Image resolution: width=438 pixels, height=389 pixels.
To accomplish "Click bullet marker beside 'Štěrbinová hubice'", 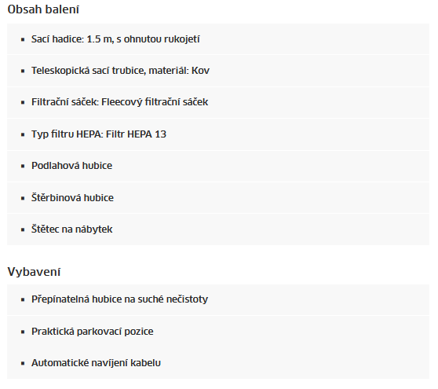I will (x=23, y=198).
